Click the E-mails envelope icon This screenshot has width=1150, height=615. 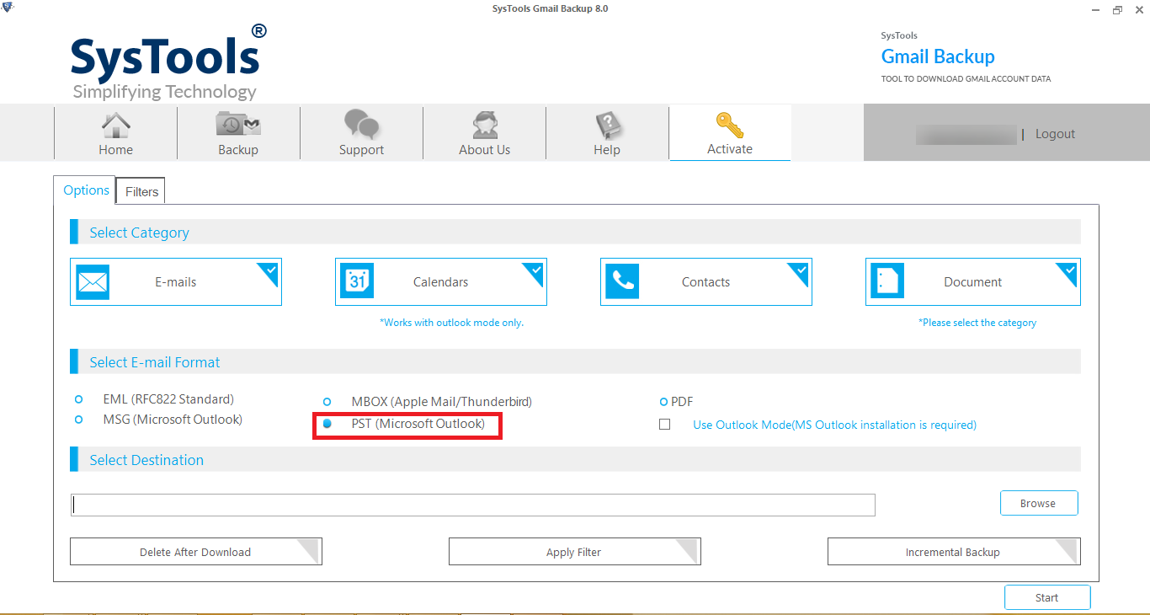pyautogui.click(x=93, y=282)
